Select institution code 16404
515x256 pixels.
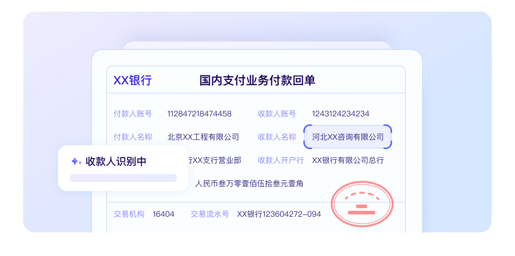tap(163, 214)
